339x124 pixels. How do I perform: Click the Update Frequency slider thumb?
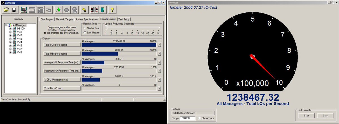[106, 27]
